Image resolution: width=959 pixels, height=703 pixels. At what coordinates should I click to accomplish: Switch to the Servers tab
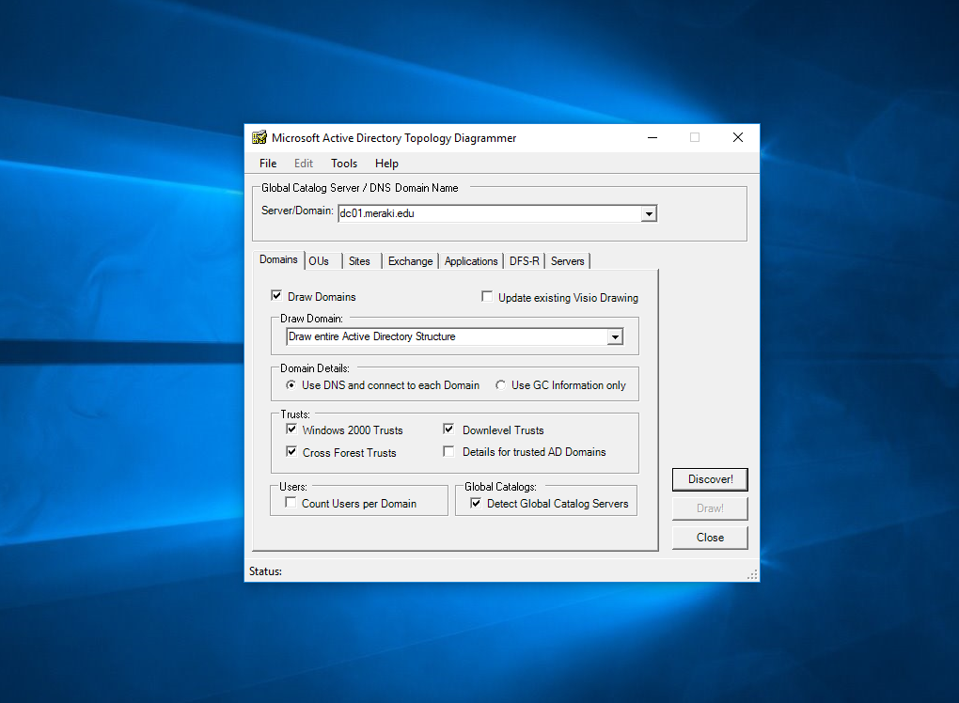(568, 261)
